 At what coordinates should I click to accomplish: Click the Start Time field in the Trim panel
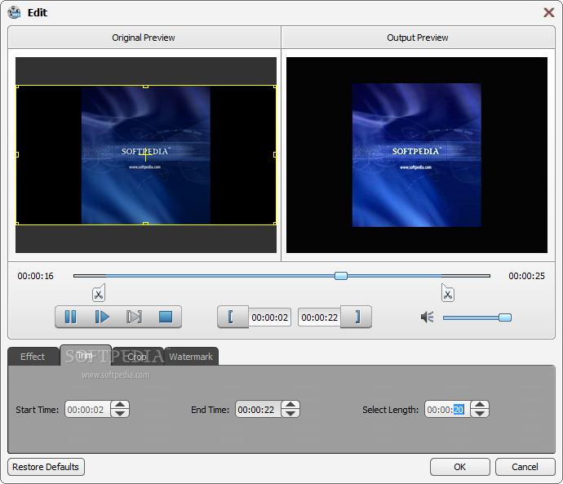coord(87,409)
